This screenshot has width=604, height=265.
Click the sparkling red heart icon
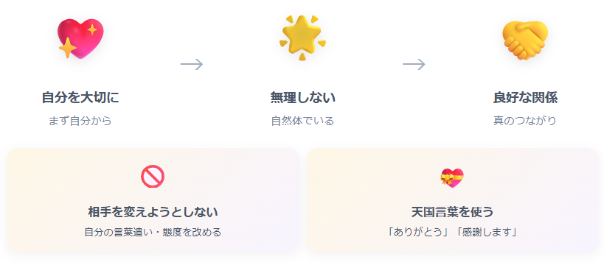click(x=80, y=38)
